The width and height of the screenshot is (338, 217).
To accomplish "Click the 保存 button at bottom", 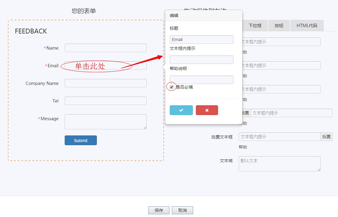I will (159, 210).
